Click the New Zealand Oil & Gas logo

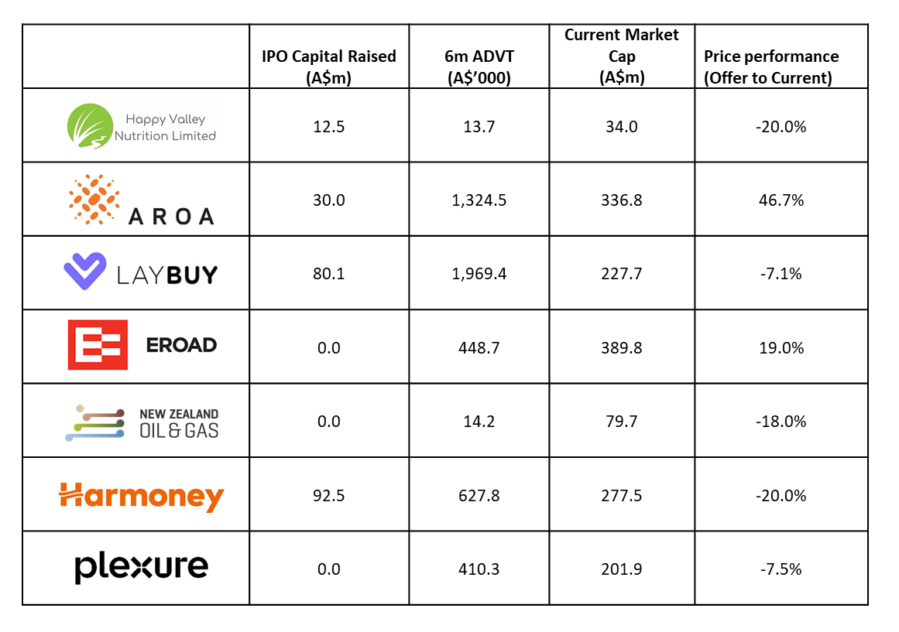pos(142,422)
